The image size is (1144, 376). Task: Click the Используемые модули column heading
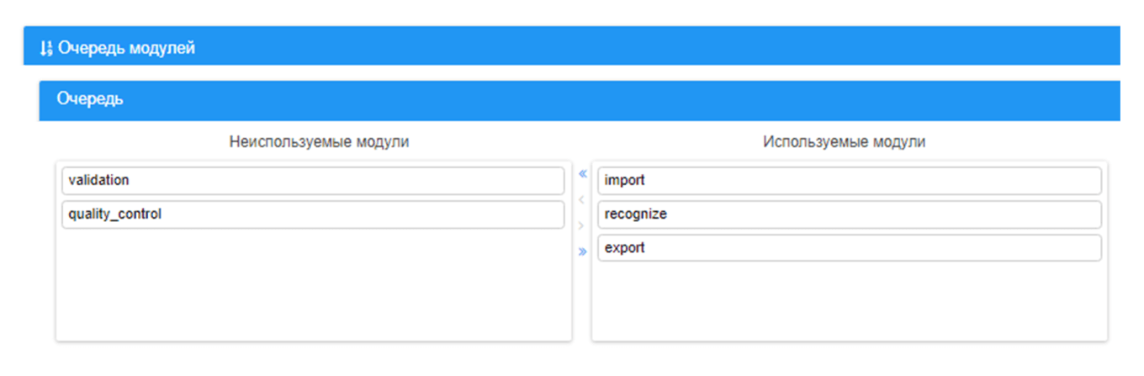point(844,142)
